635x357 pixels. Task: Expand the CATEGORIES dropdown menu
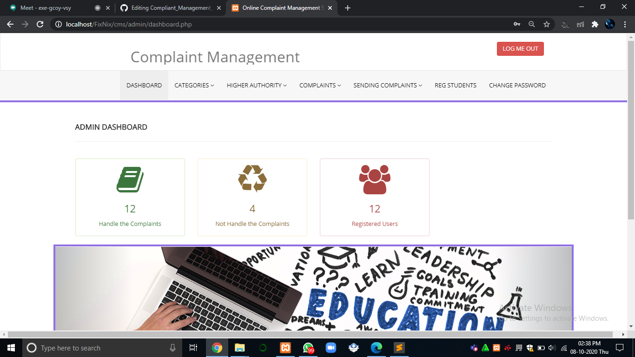click(x=194, y=85)
